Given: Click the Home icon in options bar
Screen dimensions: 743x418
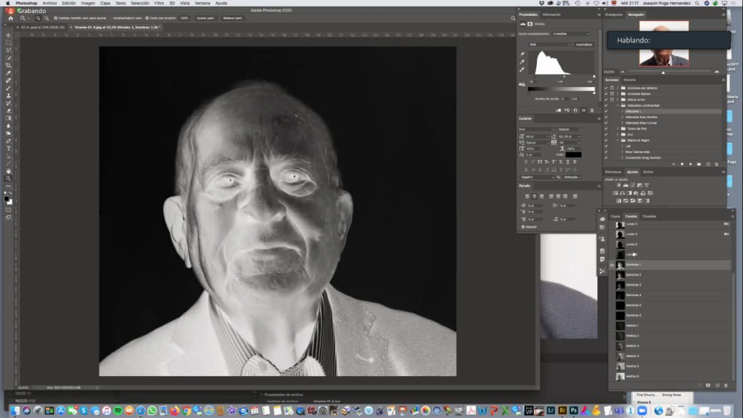Looking at the screenshot, I should pyautogui.click(x=10, y=18).
